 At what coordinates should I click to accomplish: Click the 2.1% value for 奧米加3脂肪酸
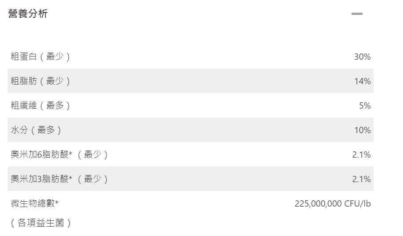coord(361,179)
